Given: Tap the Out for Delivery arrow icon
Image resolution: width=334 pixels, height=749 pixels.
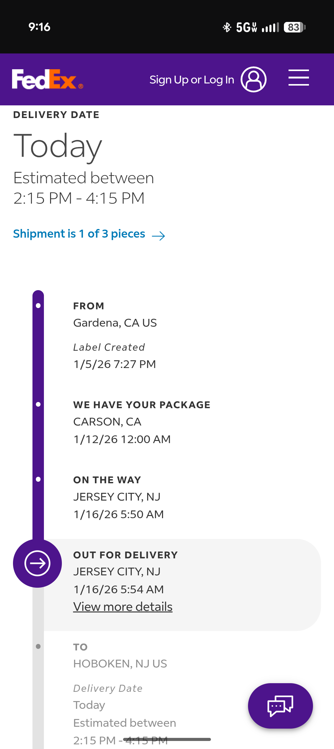Looking at the screenshot, I should [37, 563].
